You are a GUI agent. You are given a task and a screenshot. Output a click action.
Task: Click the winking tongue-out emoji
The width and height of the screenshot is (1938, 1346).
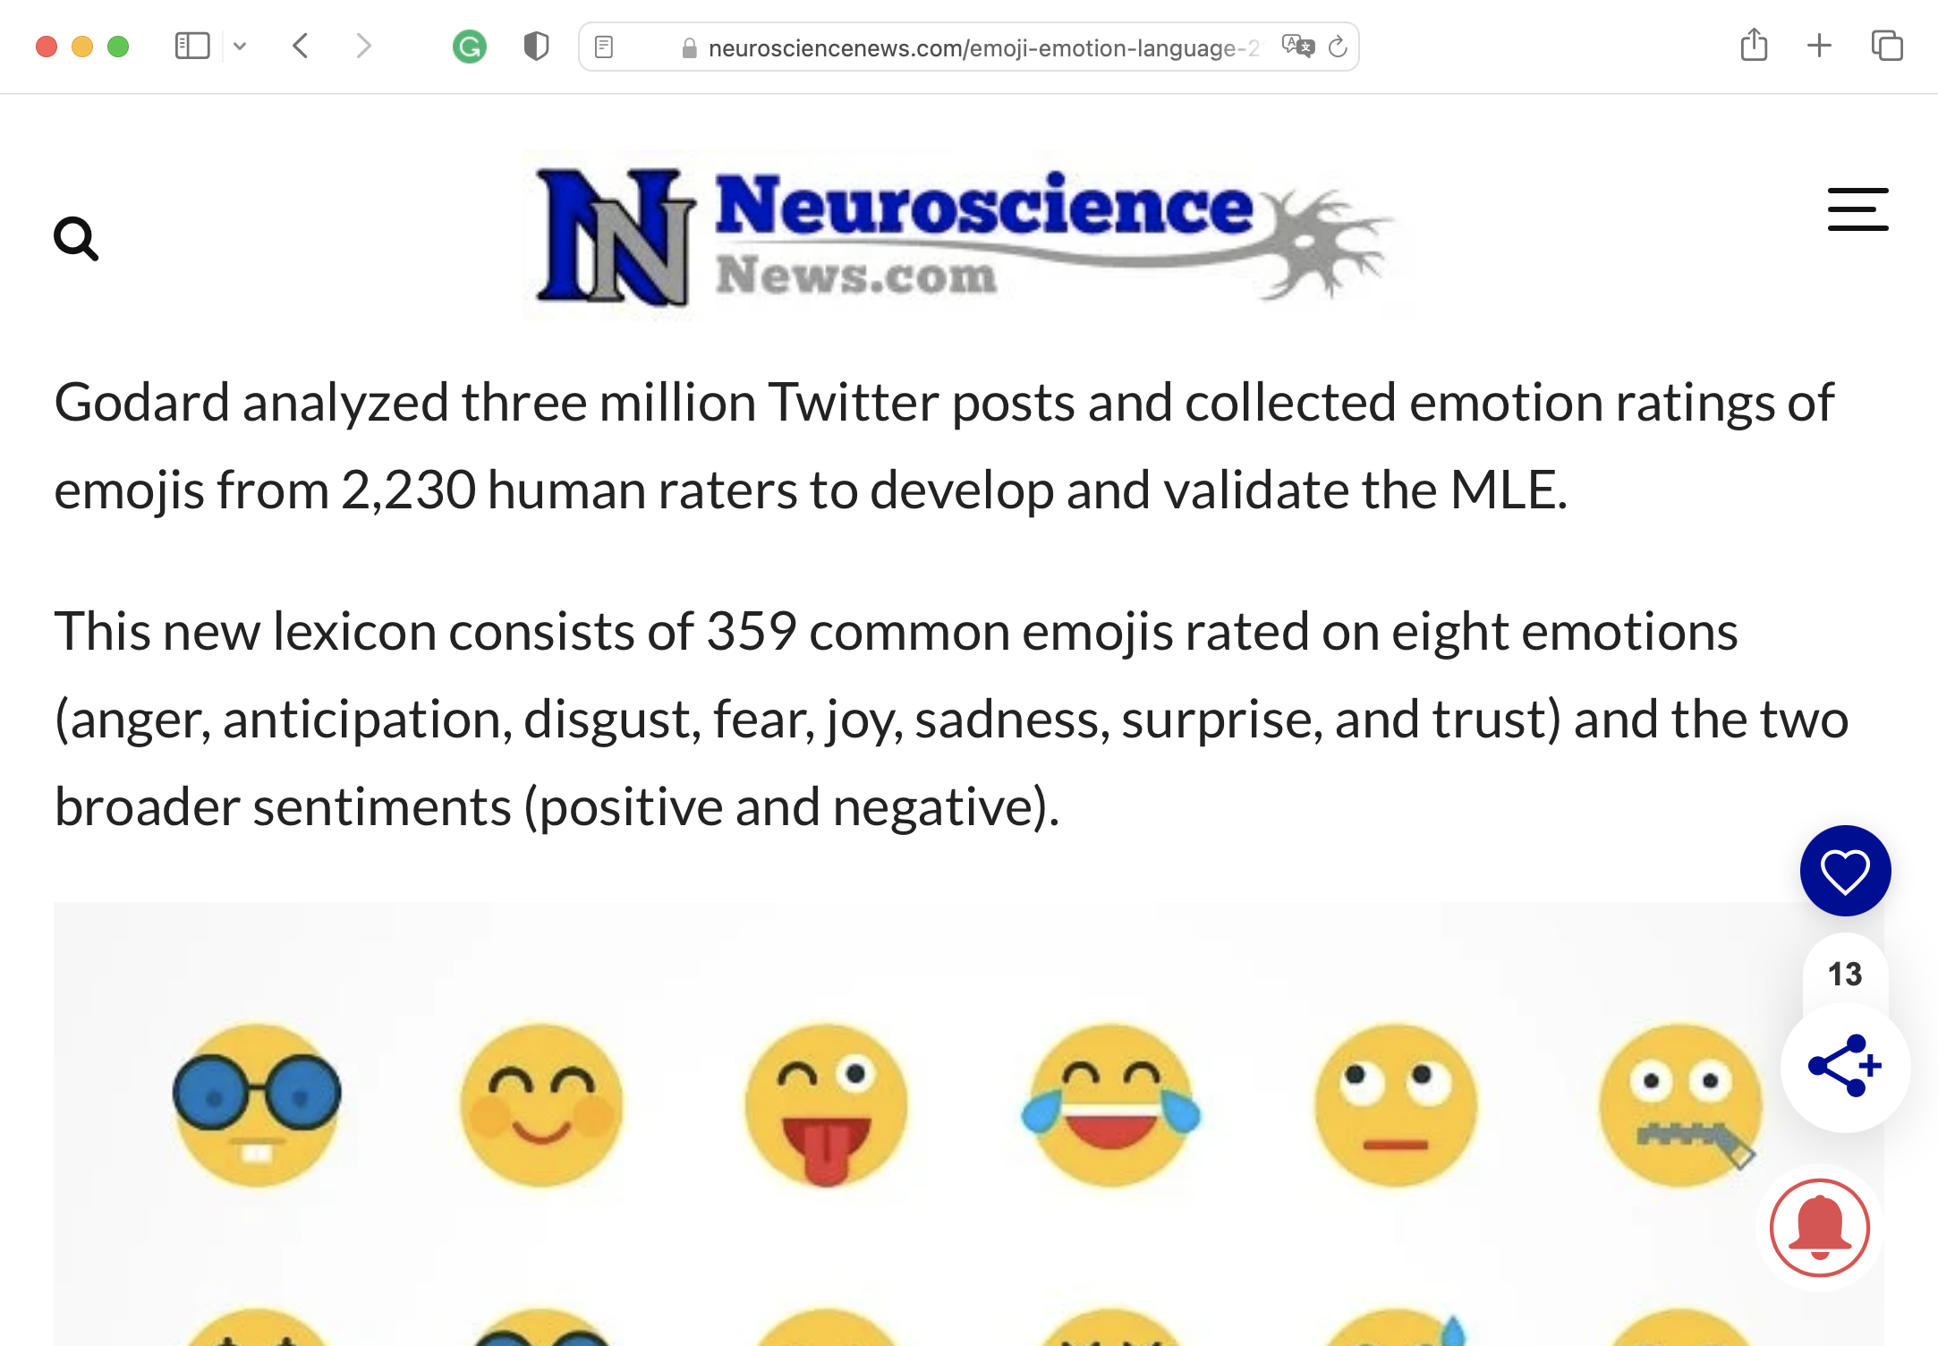[826, 1105]
